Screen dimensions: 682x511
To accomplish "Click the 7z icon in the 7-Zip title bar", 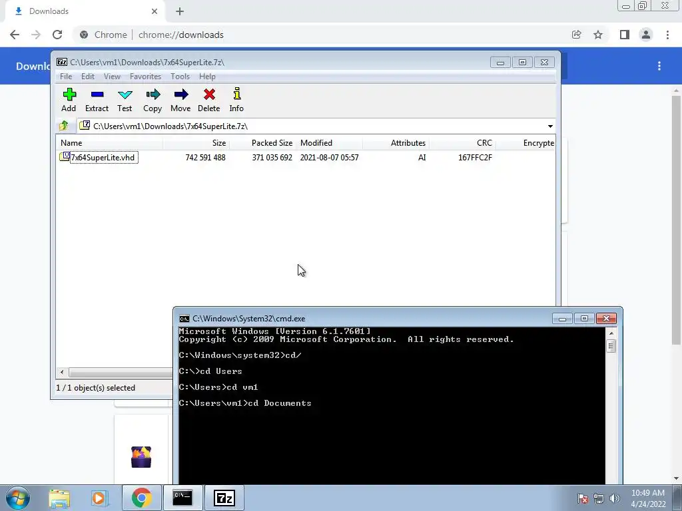I will click(62, 62).
